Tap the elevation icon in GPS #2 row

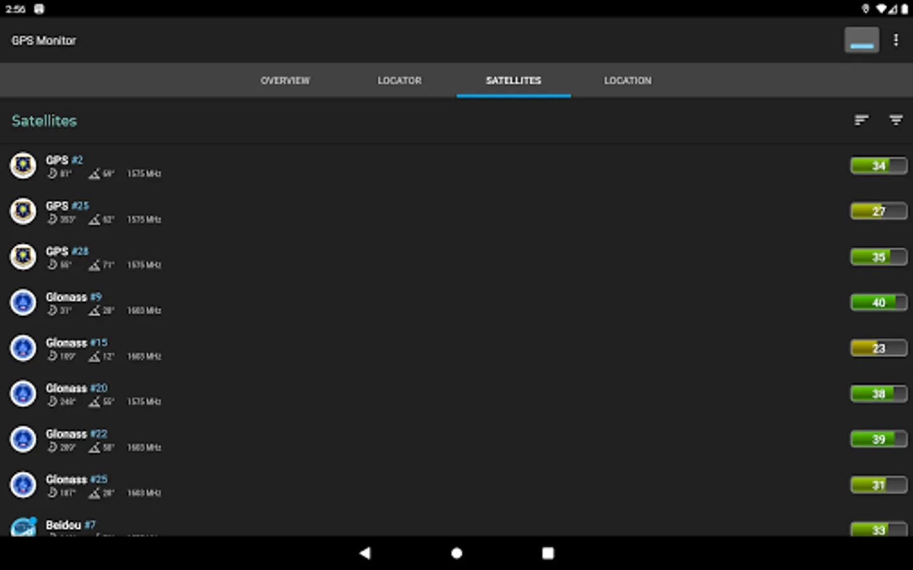[94, 174]
